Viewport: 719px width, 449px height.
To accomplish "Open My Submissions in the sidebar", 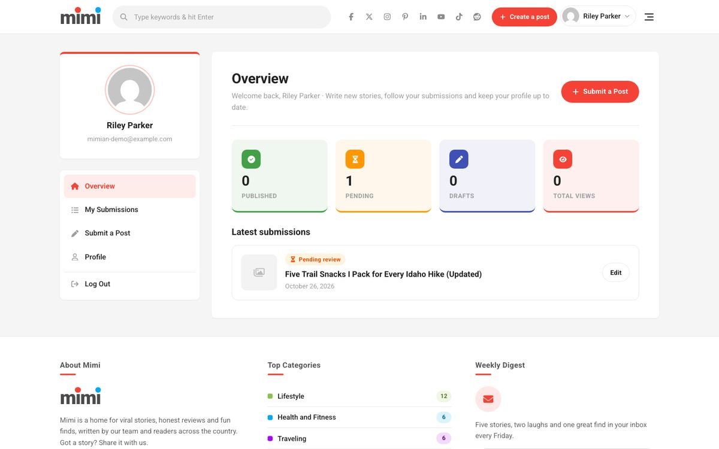I will tap(130, 210).
